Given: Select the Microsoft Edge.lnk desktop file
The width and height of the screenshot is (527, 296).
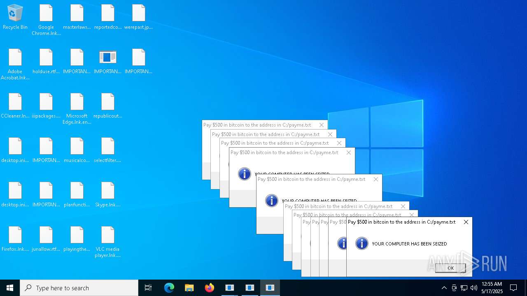Looking at the screenshot, I should (77, 109).
